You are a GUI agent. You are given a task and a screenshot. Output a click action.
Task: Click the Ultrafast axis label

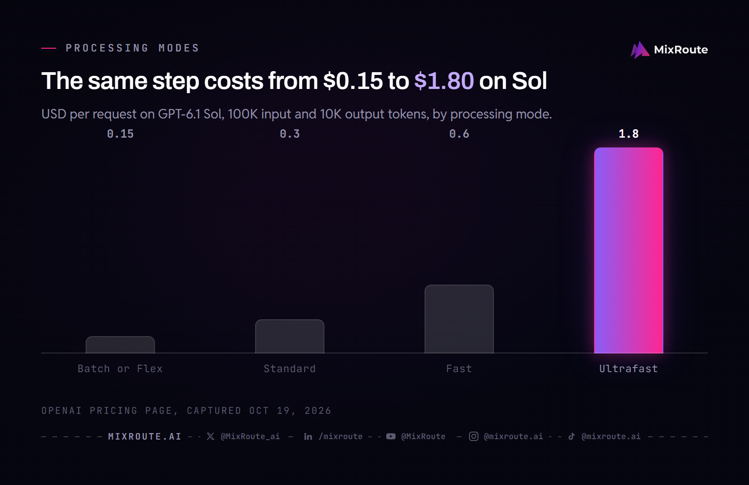coord(629,369)
